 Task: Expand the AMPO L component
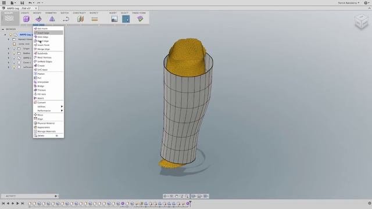[x=9, y=58]
